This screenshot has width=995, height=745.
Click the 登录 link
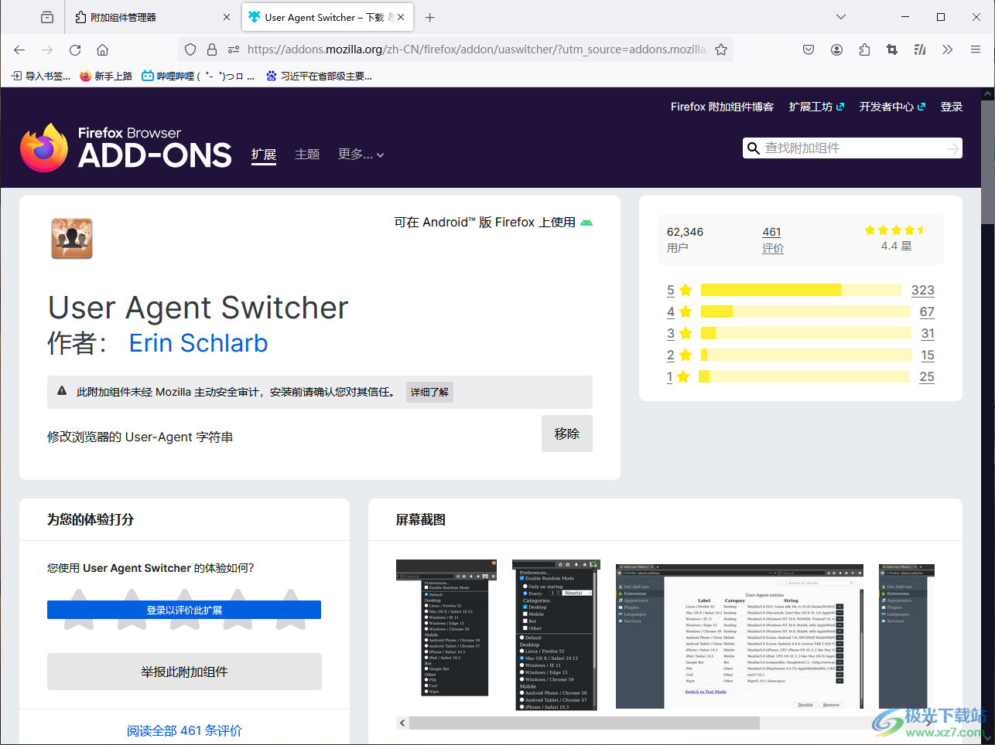(952, 107)
